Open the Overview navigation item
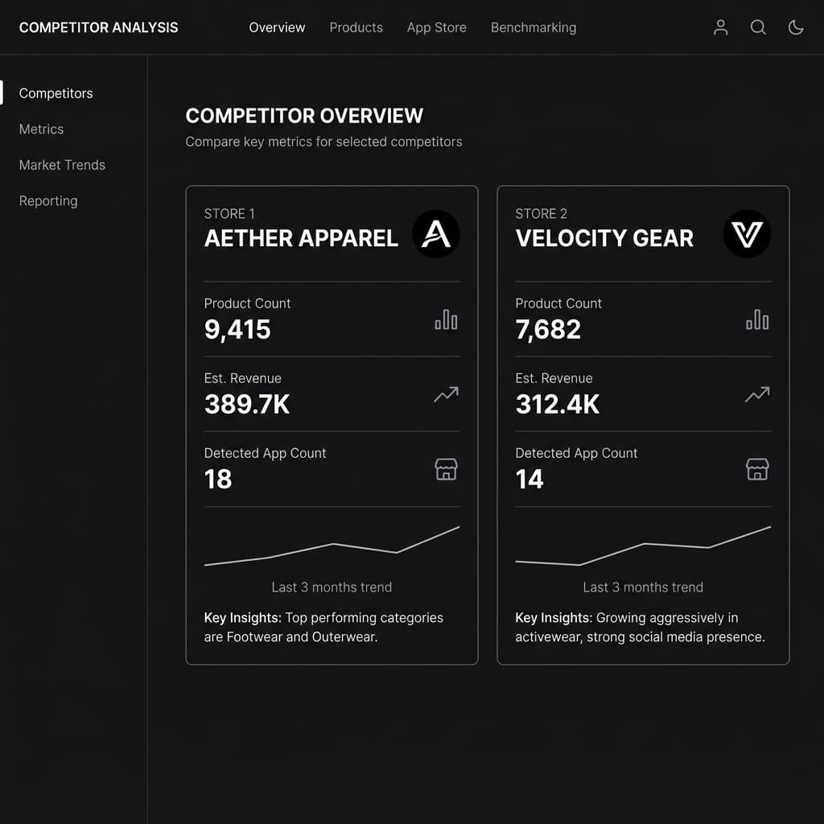824x824 pixels. pos(277,27)
